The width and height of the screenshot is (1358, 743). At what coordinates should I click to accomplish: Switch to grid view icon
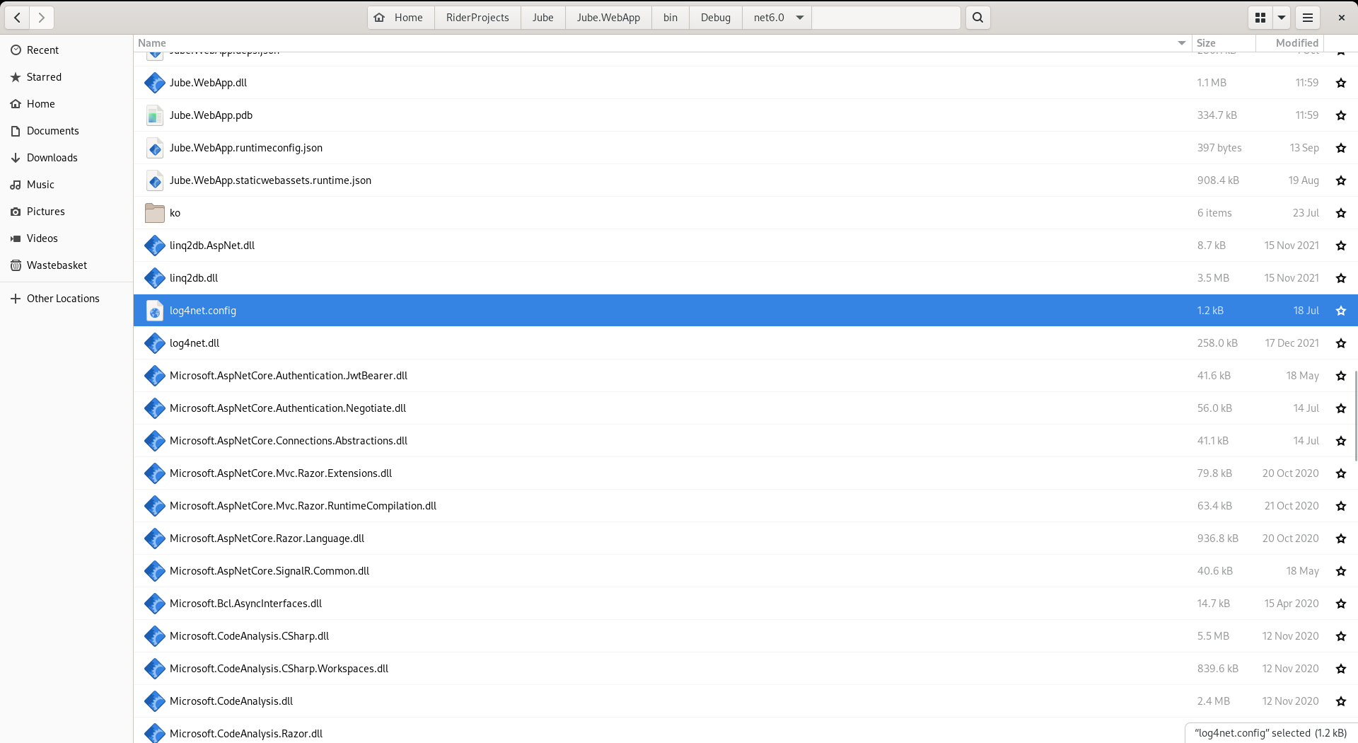click(x=1260, y=18)
